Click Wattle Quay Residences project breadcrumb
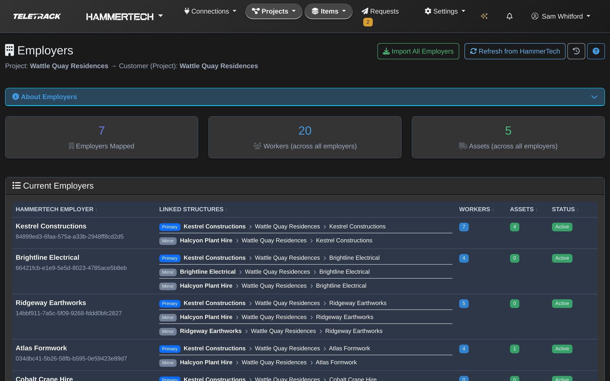Screen dimensions: 610x381 click(x=69, y=66)
